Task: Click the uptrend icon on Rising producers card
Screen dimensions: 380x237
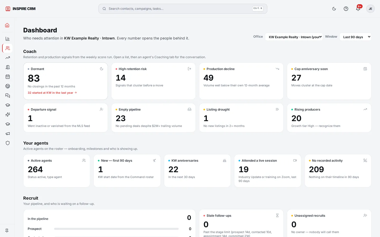Action: click(365, 109)
